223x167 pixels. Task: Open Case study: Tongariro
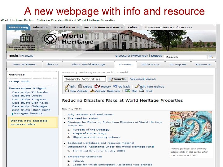(29, 99)
